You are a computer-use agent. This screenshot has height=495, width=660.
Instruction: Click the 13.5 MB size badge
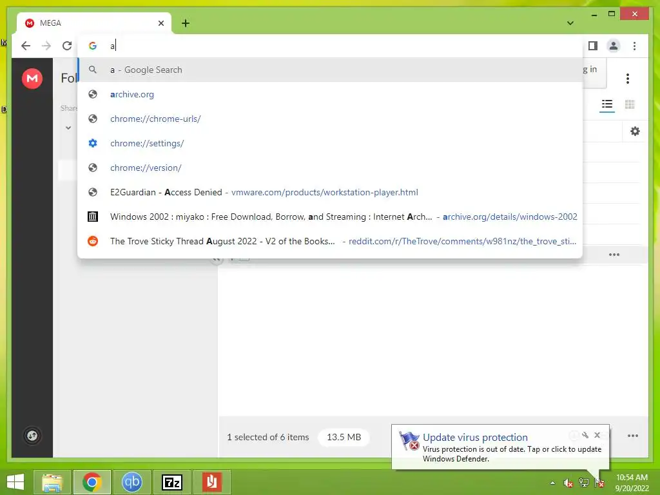[x=344, y=437]
